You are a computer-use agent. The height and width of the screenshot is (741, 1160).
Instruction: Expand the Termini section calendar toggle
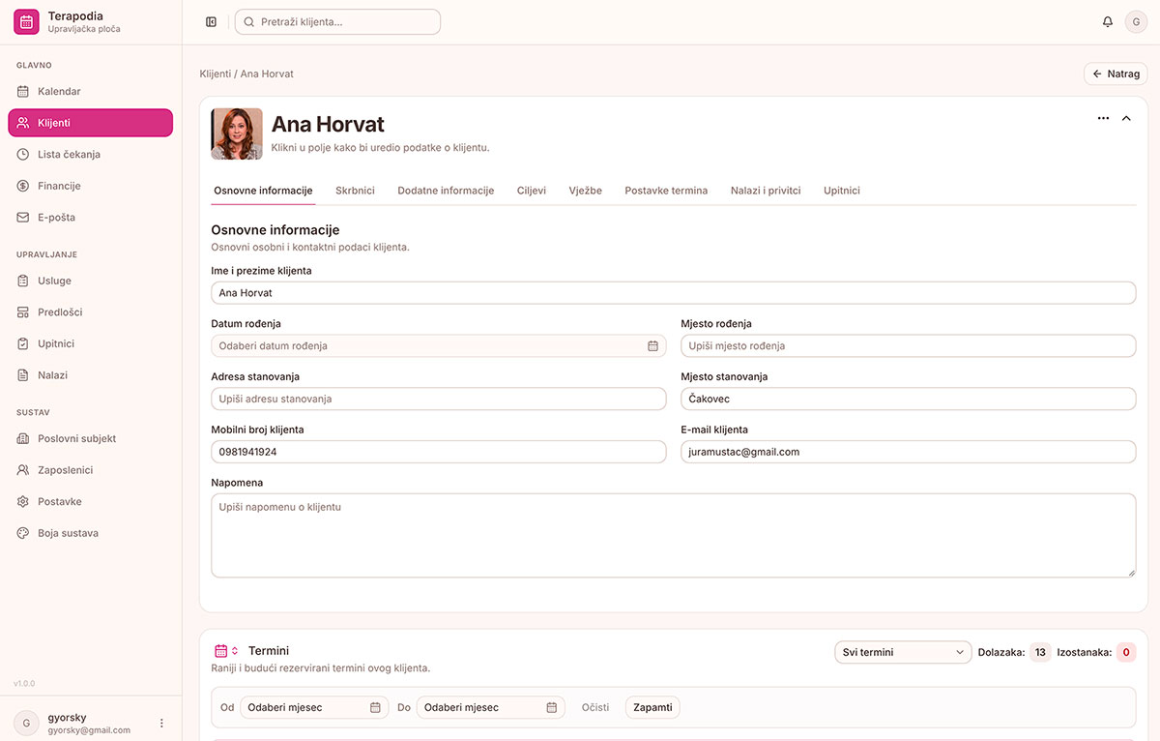226,651
